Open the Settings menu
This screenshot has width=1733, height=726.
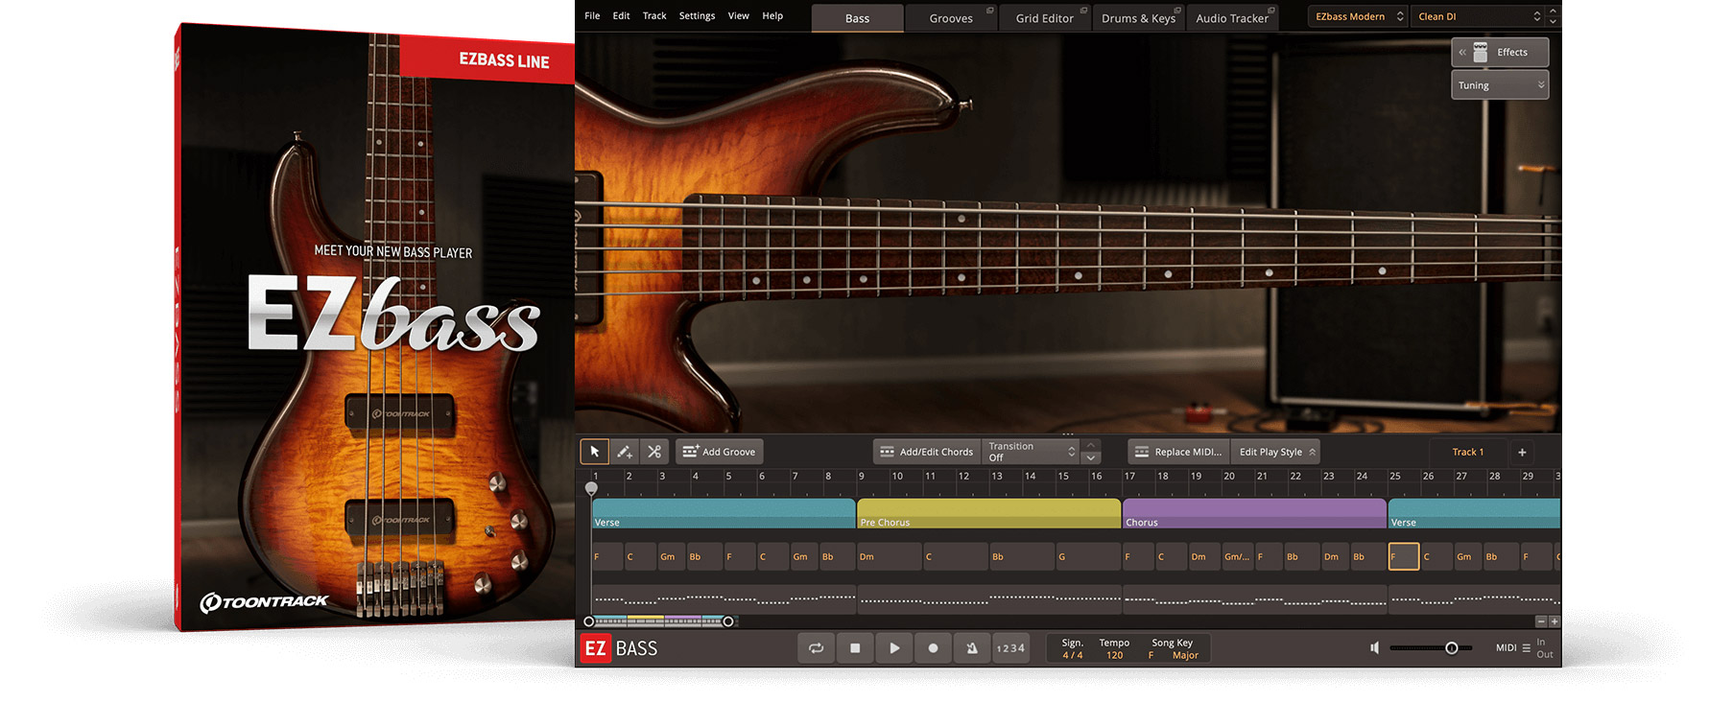(x=697, y=15)
